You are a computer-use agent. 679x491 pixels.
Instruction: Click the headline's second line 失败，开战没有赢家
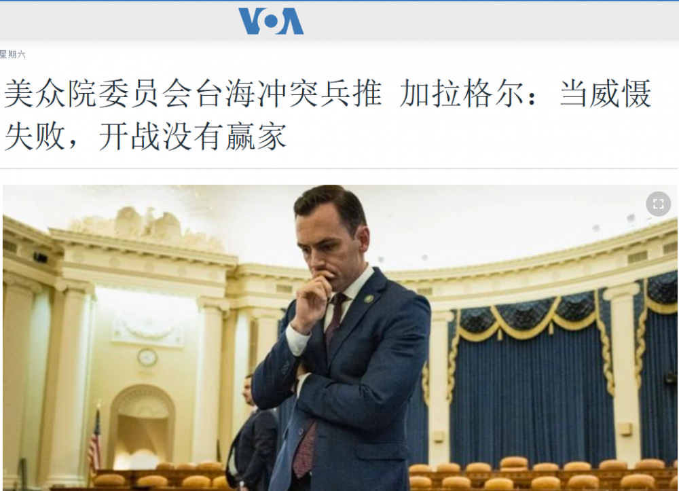click(145, 137)
